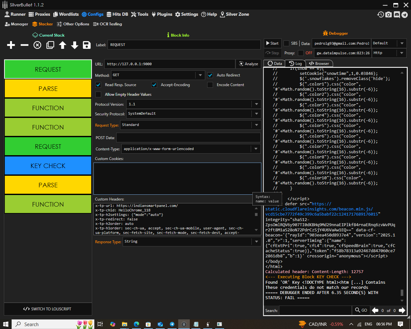This screenshot has width=411, height=329.
Task: Switch to the Manager sub-tab
Action: point(17,24)
